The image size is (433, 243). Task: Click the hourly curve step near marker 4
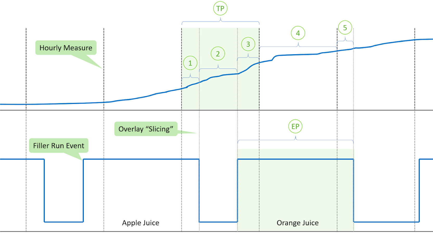[x=274, y=57]
